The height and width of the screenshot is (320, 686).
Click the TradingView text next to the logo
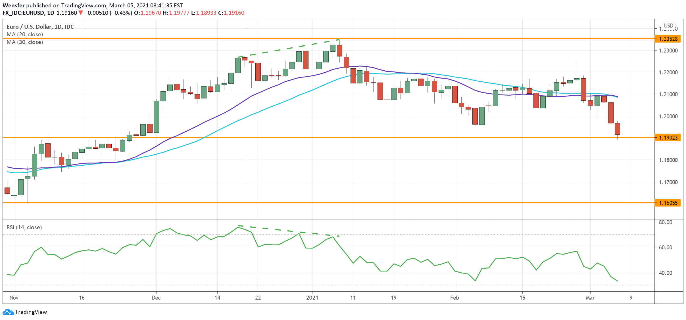pyautogui.click(x=31, y=312)
